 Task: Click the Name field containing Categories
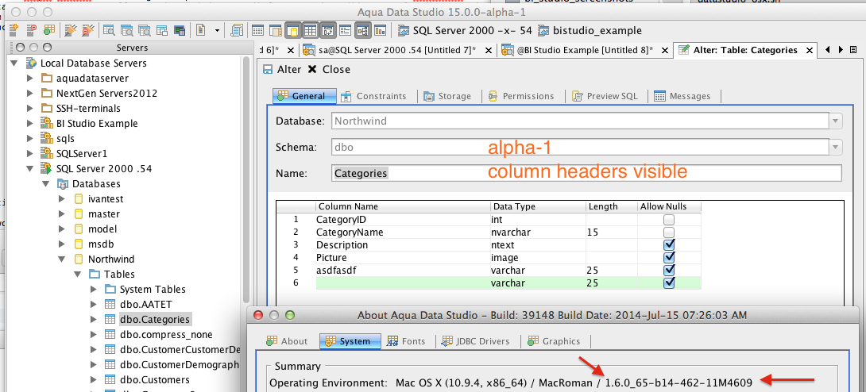click(586, 173)
